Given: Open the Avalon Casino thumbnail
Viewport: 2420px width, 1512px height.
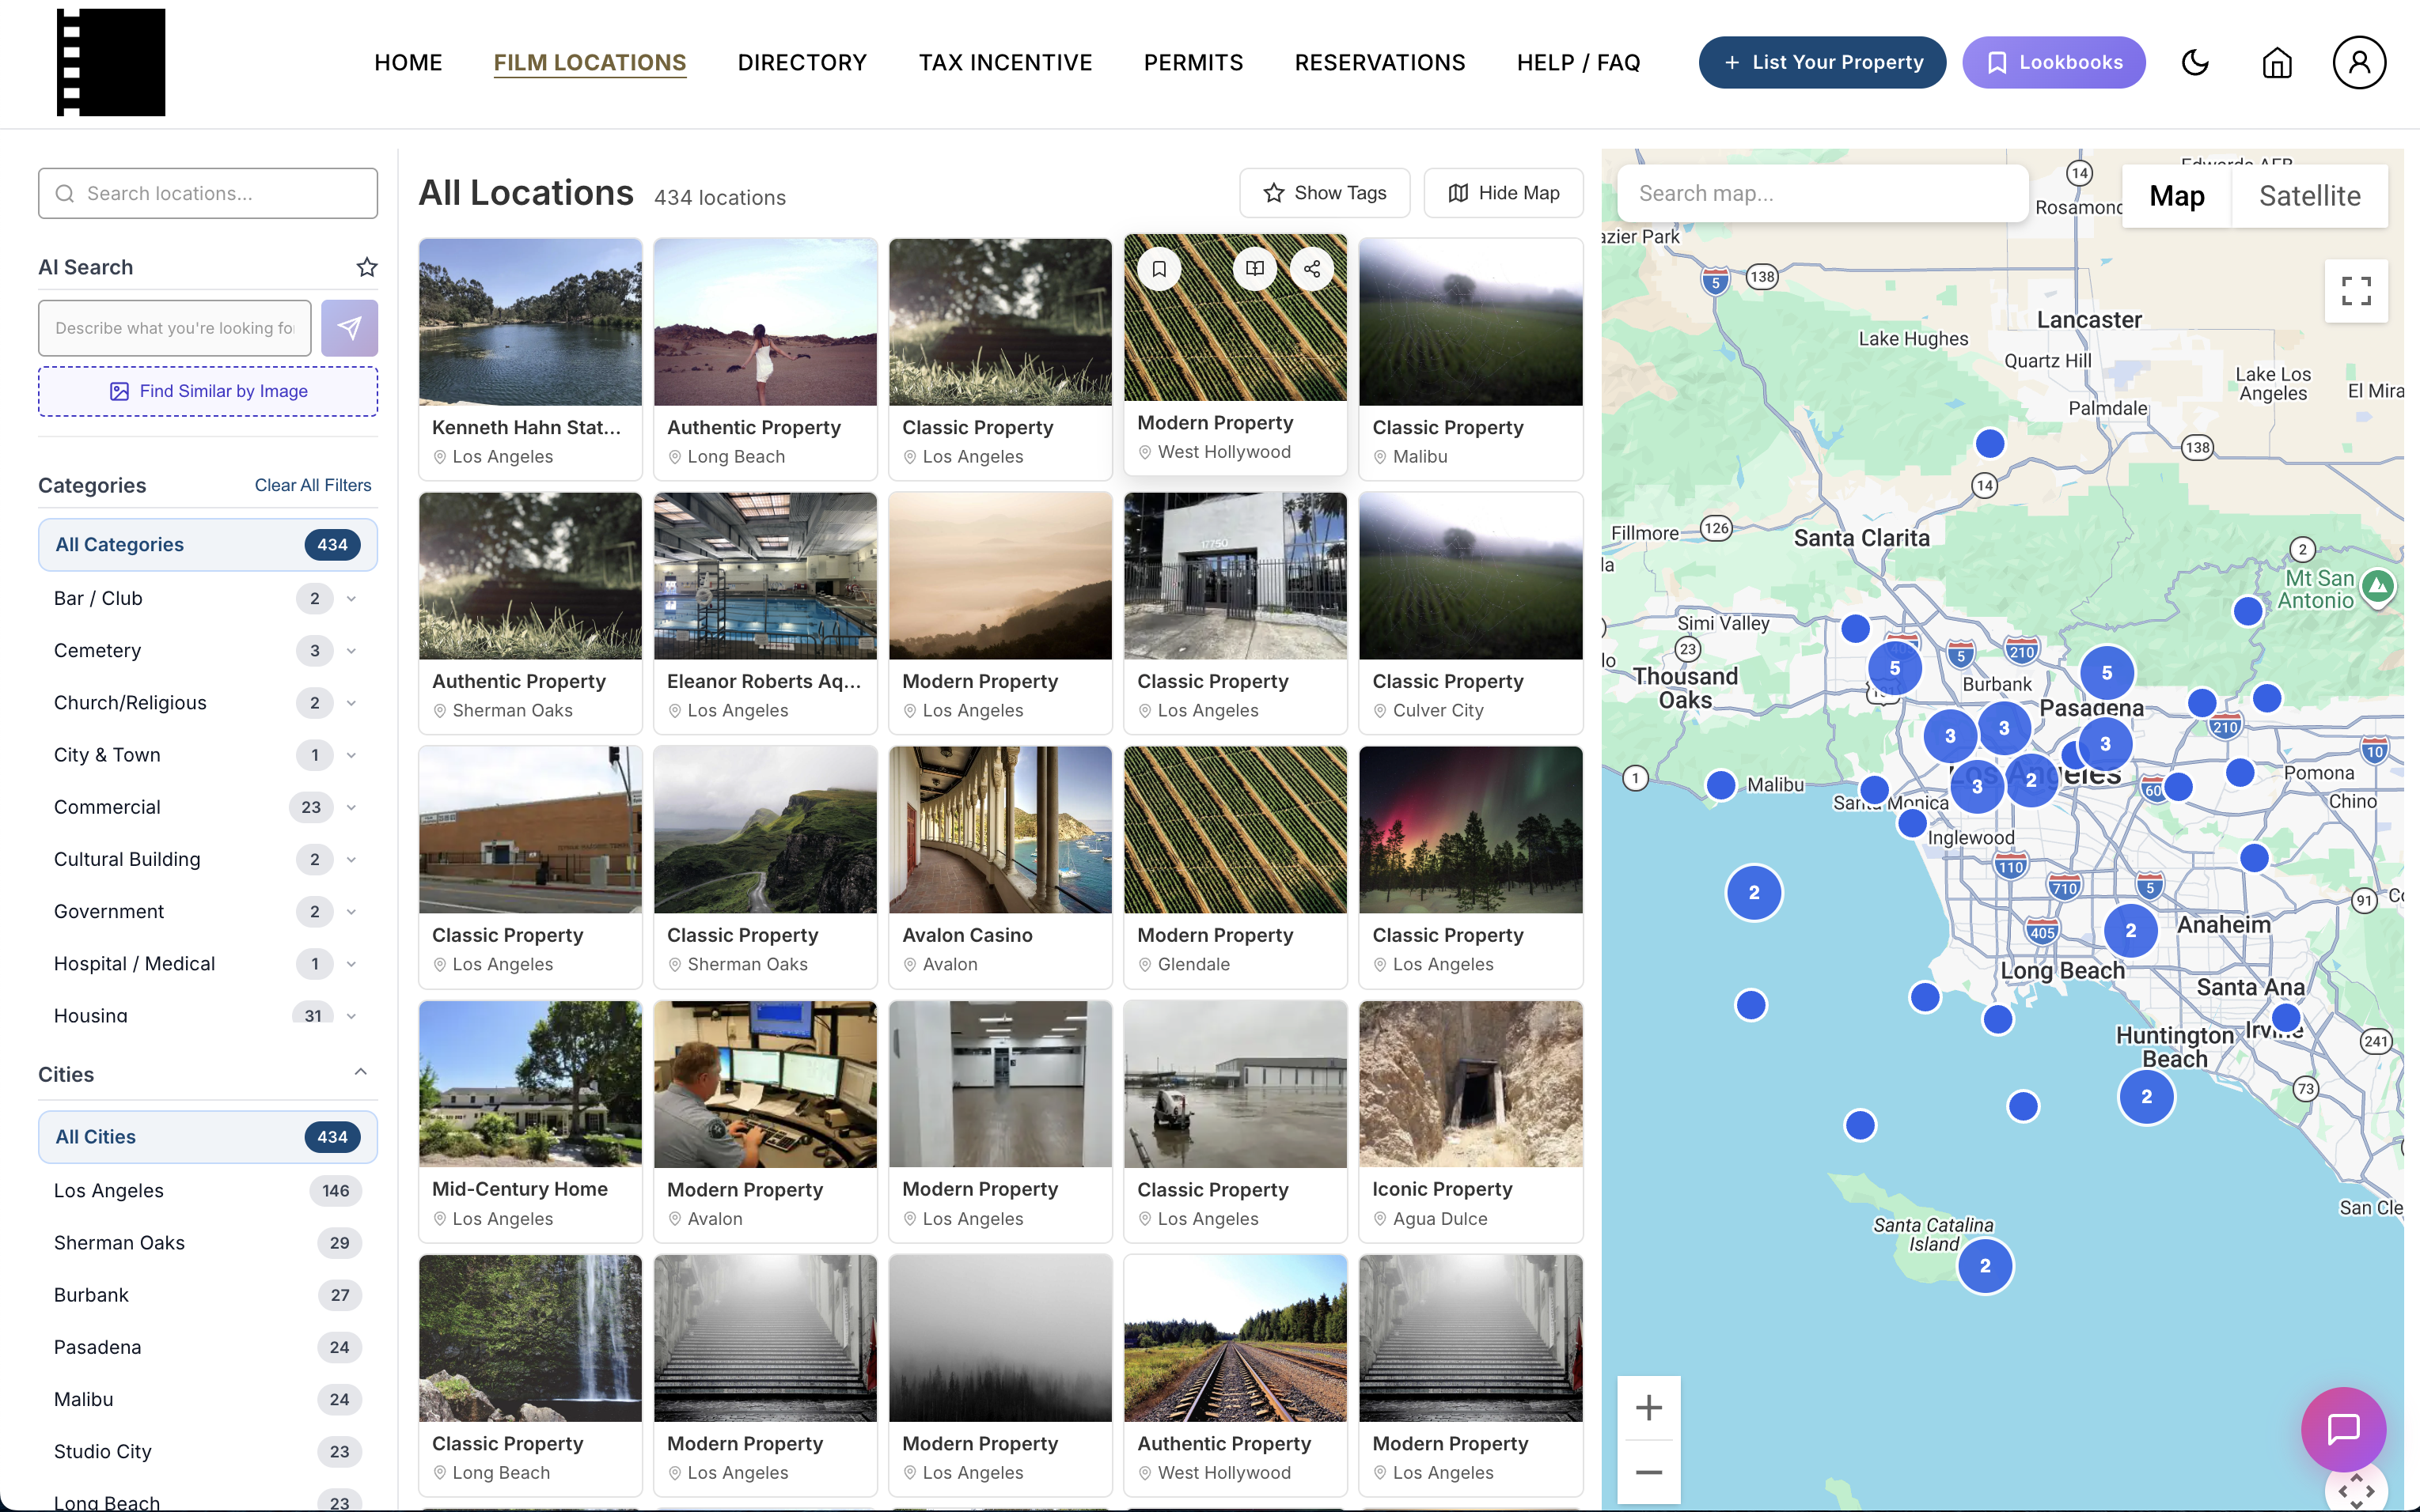Looking at the screenshot, I should point(1000,830).
